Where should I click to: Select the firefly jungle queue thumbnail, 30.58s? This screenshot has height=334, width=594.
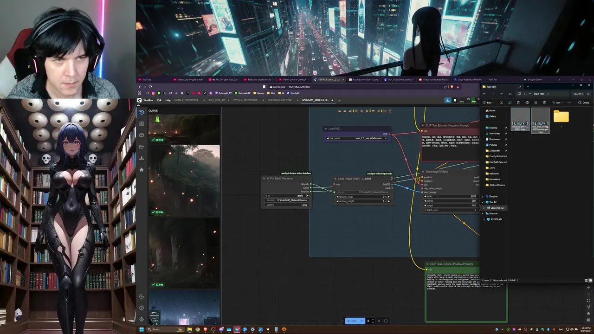click(184, 180)
